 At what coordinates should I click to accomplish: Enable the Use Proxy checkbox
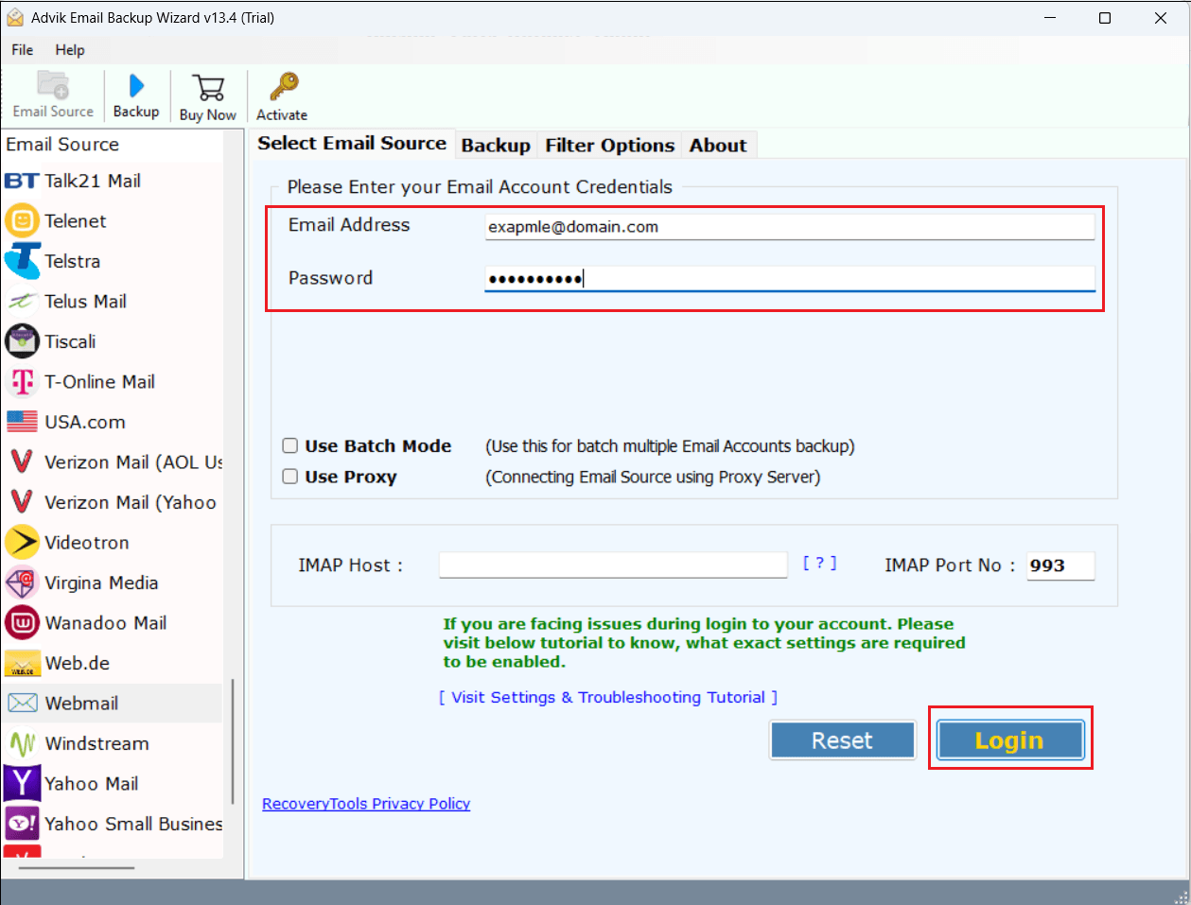tap(290, 477)
